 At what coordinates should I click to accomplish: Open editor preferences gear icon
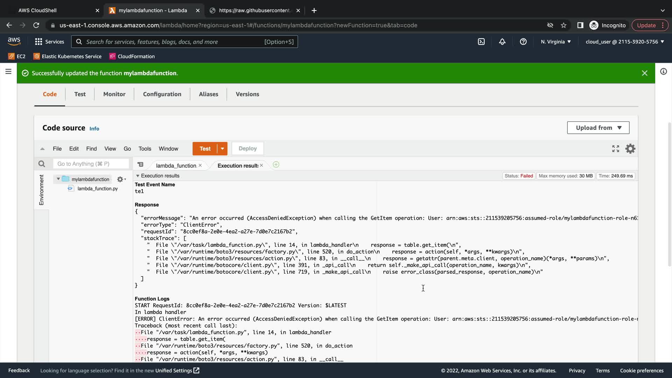tap(630, 149)
